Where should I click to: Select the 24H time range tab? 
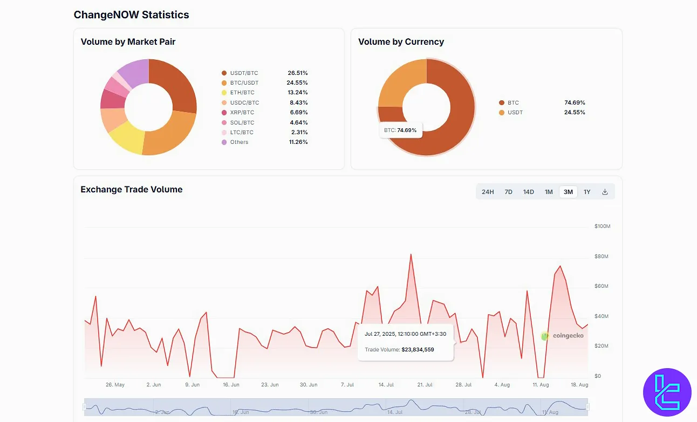488,192
